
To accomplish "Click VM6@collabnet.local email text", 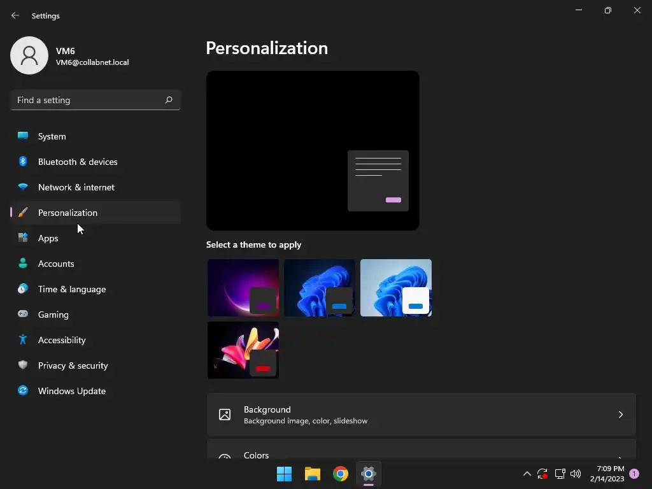I will 92,62.
